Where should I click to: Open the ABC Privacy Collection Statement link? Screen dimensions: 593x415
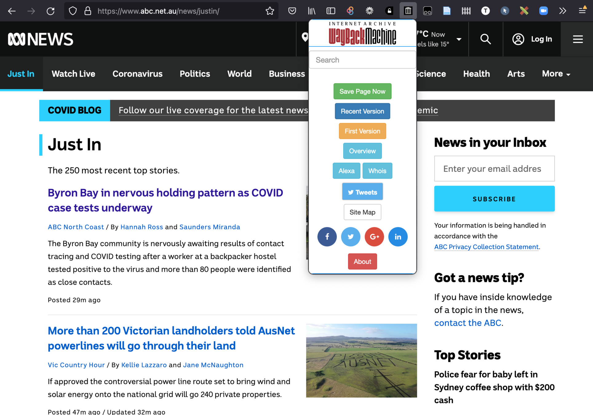486,247
